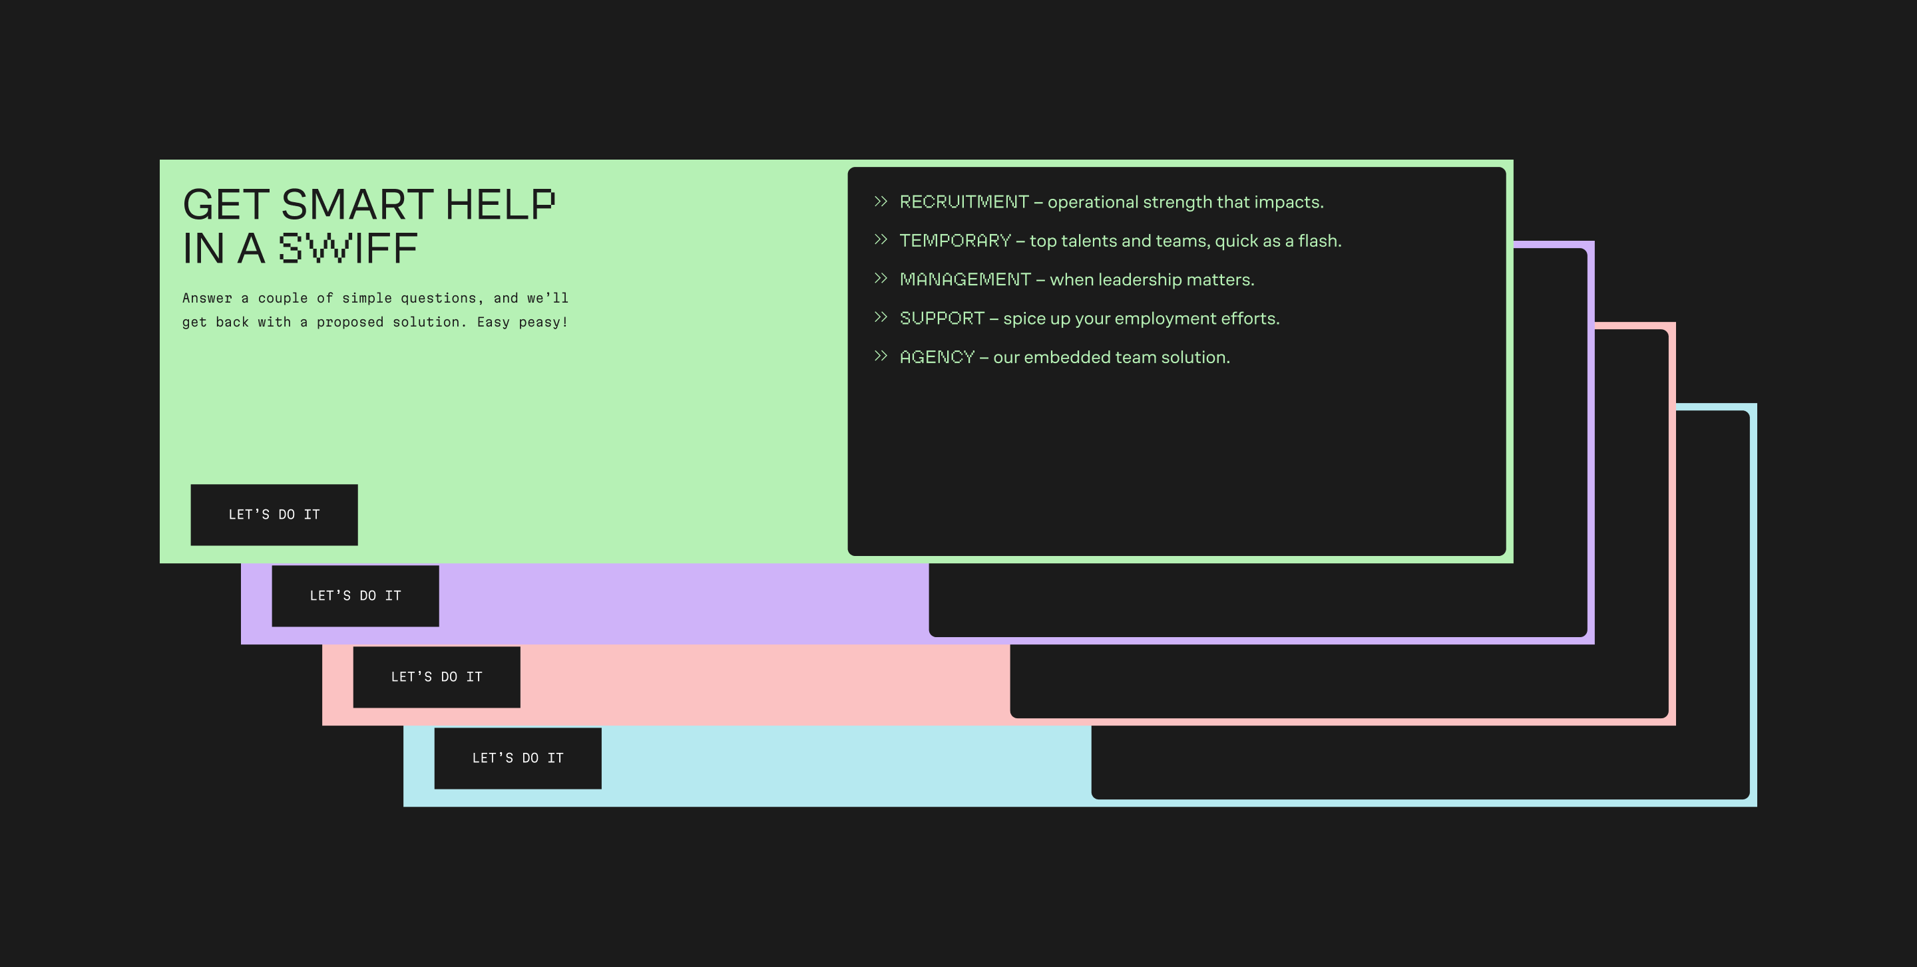Viewport: 1917px width, 967px height.
Task: Click double-chevron icon beside AGENCY
Action: 881,356
